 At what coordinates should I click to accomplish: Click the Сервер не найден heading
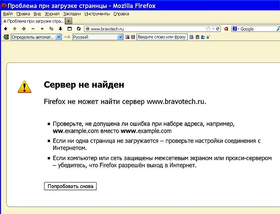click(84, 85)
